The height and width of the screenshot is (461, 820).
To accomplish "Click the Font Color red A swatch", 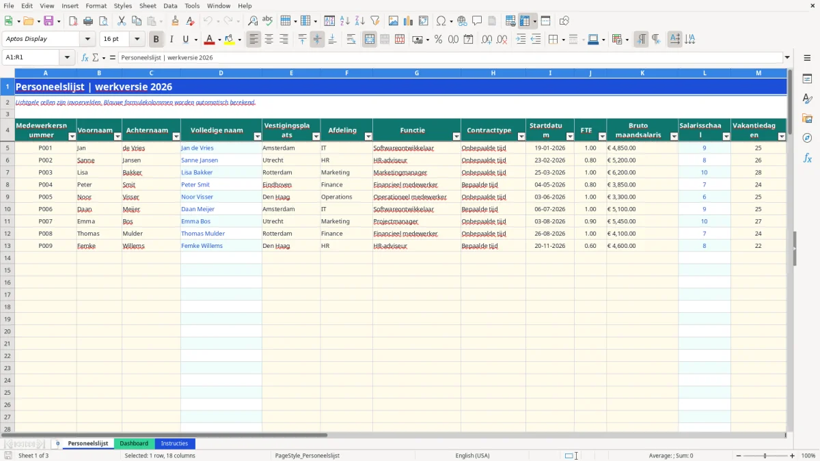I will (210, 40).
